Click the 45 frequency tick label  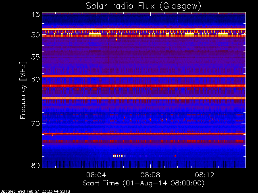tap(35, 14)
